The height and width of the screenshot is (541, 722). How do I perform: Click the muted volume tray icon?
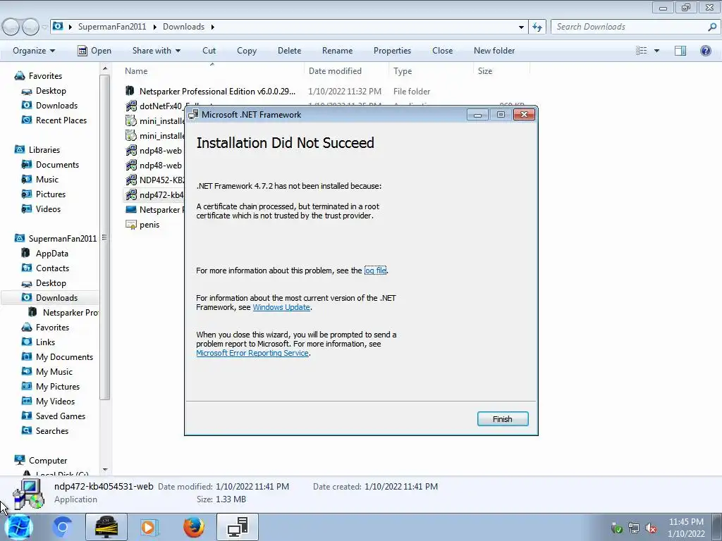(651, 528)
